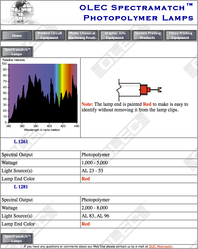The image size is (198, 249).
Task: Click the top Spectramatch Lamps button
Action: coord(17,52)
